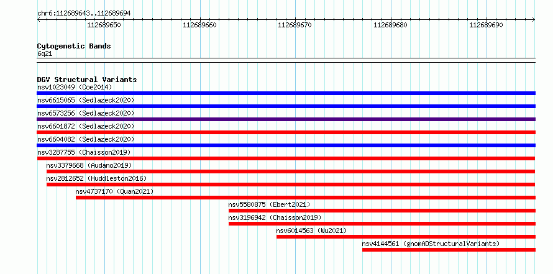553x274 pixels.
Task: Click the DGV Structural Variants track title
Action: tap(87, 80)
